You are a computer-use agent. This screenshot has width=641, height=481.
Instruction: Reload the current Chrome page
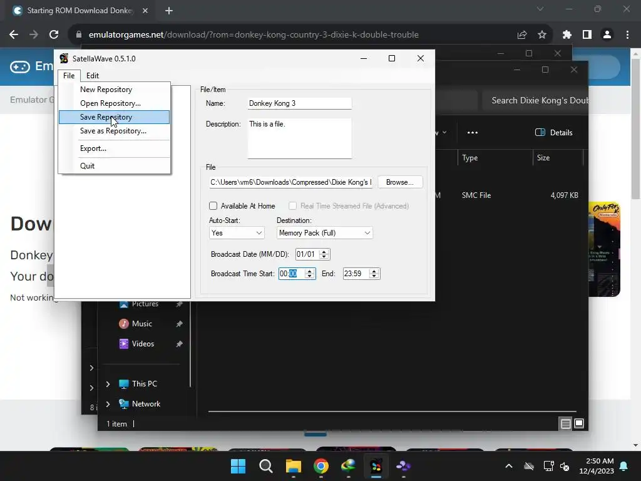point(54,35)
